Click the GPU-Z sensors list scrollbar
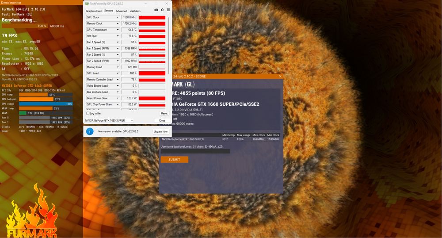 tap(169, 45)
